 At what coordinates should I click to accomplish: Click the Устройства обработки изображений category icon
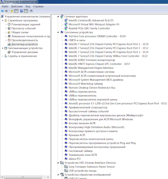coord(62,175)
